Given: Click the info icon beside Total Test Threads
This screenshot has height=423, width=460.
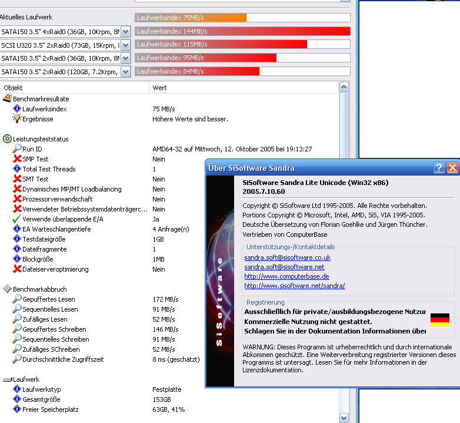Looking at the screenshot, I should 17,168.
